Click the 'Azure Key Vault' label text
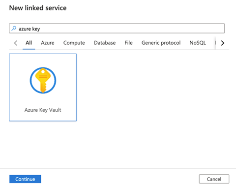Image resolution: width=236 pixels, height=188 pixels. (x=43, y=110)
